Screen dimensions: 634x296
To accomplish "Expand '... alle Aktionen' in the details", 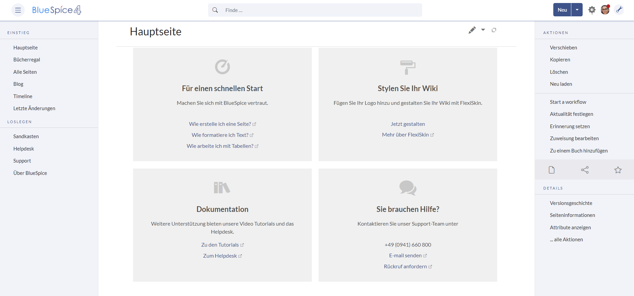I will point(566,240).
